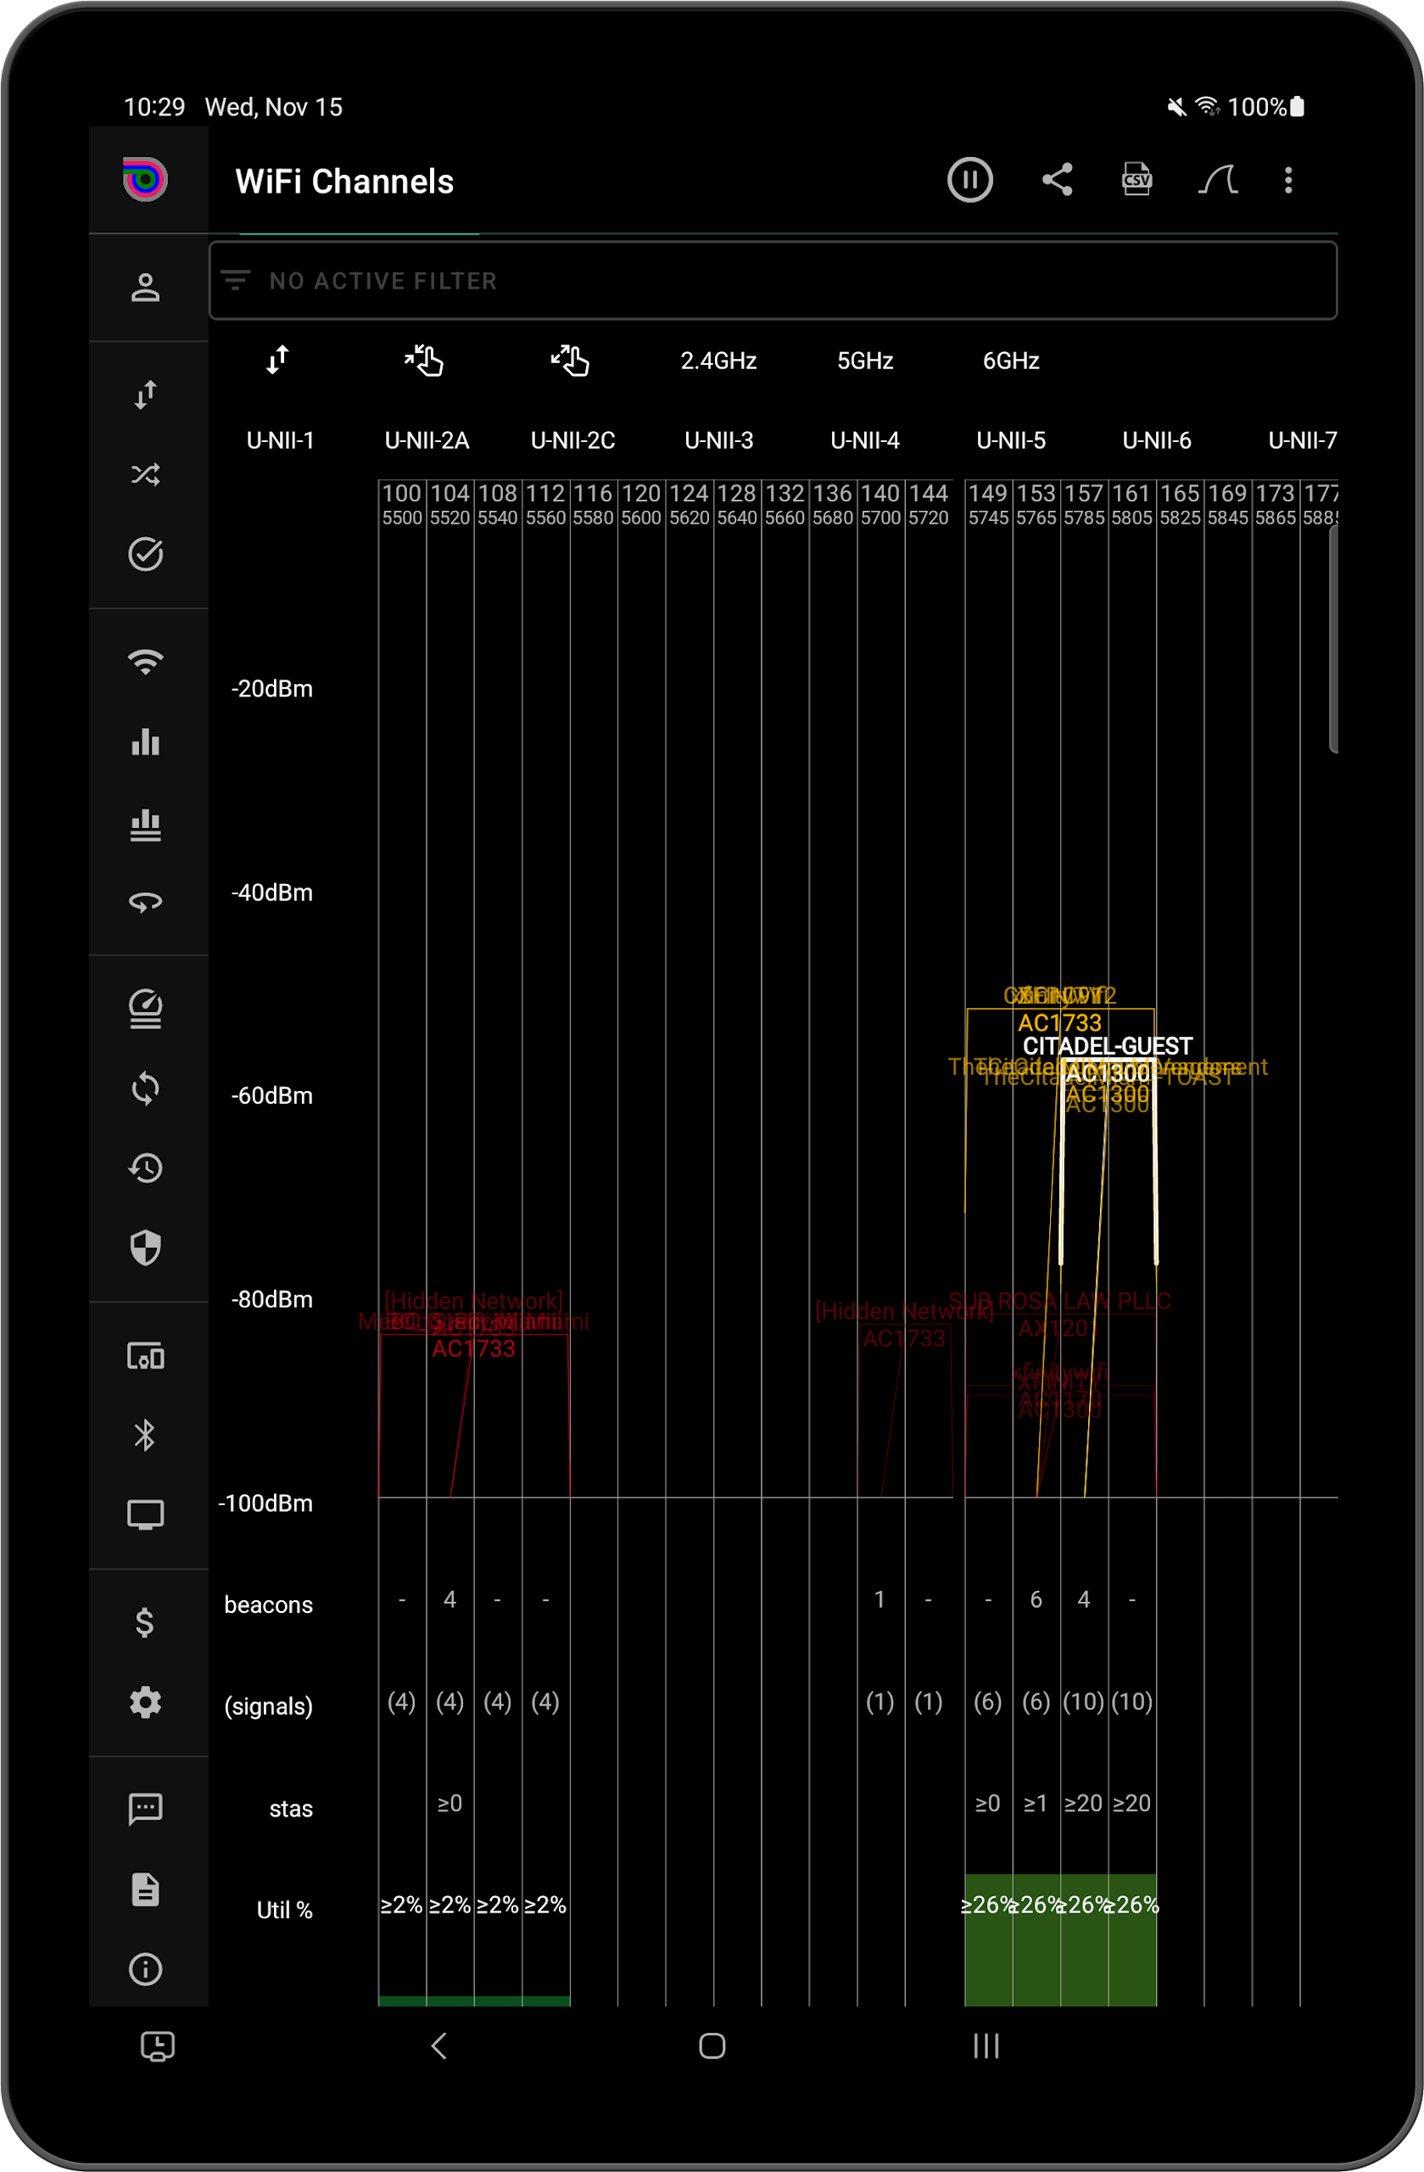Select channel 149 header

pyautogui.click(x=989, y=504)
